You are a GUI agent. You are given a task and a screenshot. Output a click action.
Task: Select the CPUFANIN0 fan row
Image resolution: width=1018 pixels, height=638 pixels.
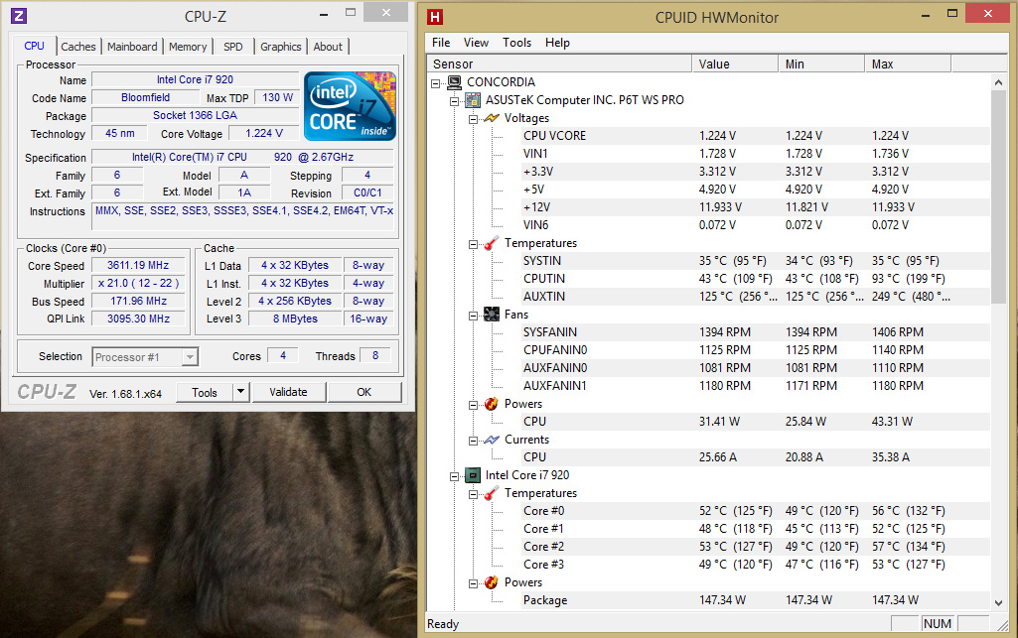756,350
